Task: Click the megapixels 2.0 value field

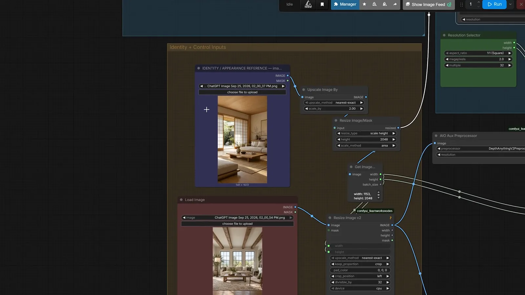Action: coord(478,59)
